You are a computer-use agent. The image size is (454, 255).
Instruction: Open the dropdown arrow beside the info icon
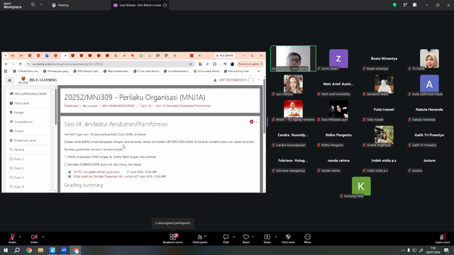(41, 5)
